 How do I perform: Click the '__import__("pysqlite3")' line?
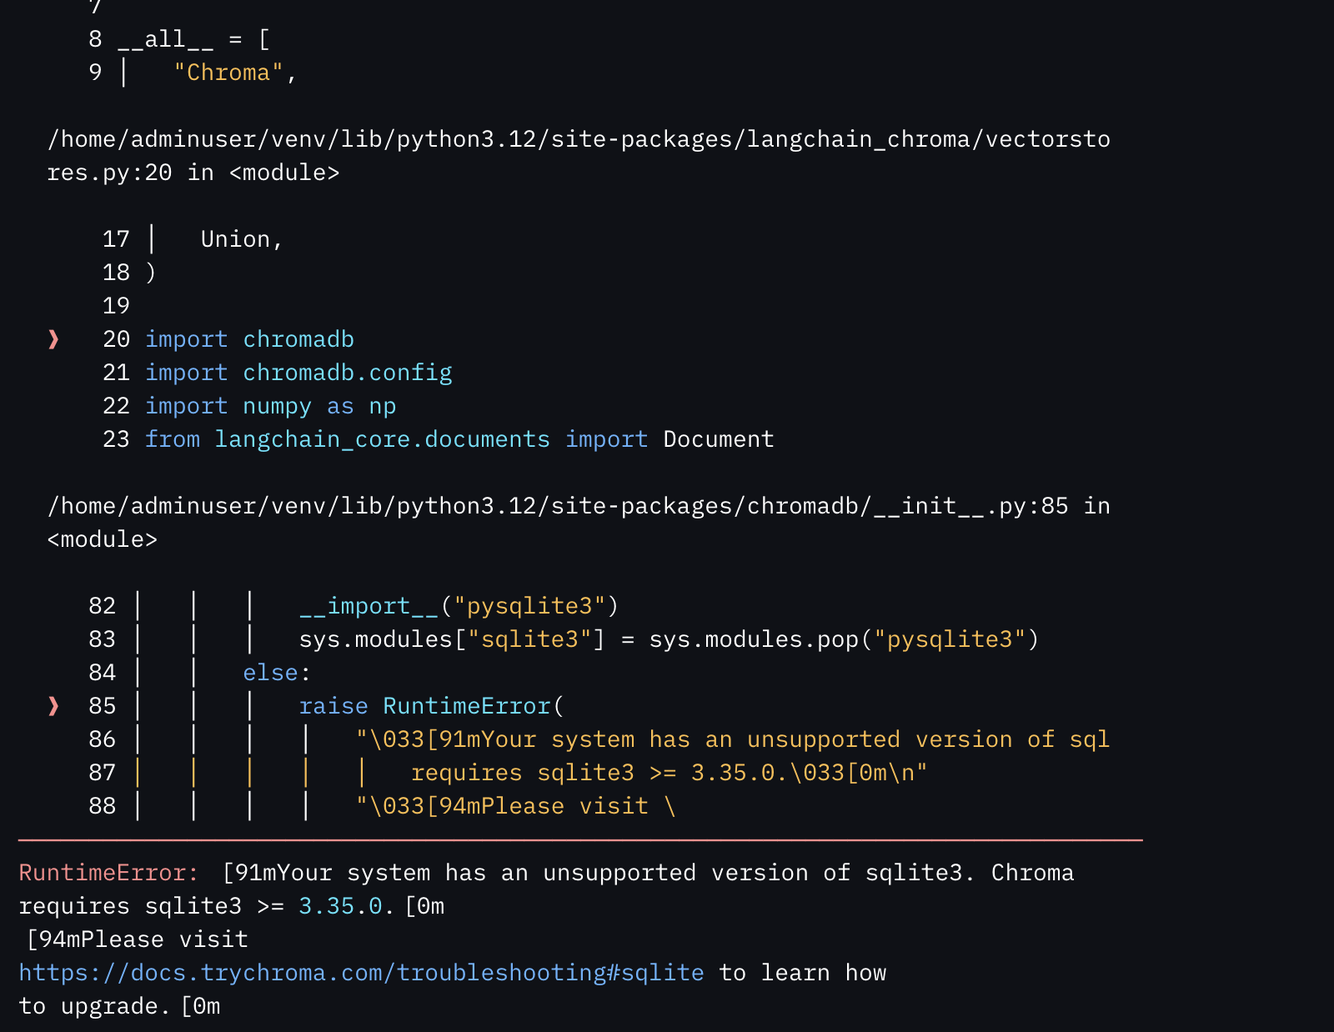459,606
